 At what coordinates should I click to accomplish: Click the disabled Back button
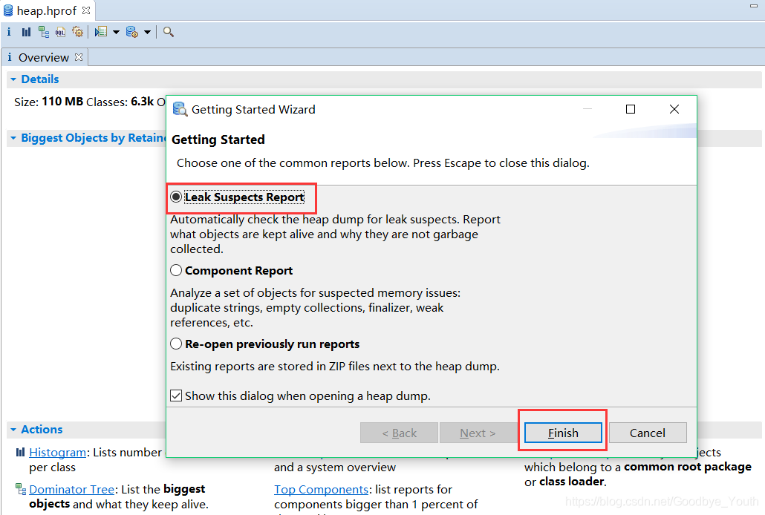(x=399, y=433)
